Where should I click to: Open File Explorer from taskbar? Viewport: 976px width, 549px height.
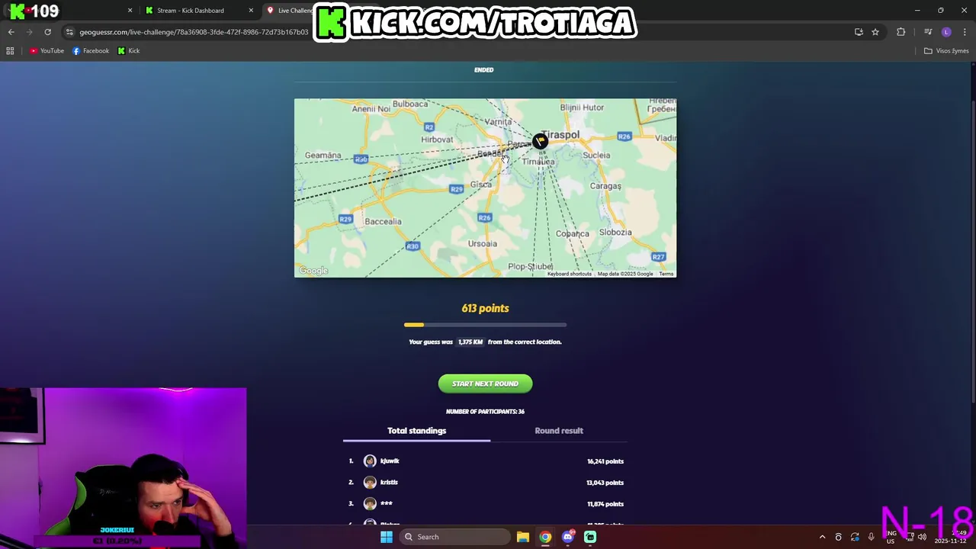pyautogui.click(x=522, y=537)
